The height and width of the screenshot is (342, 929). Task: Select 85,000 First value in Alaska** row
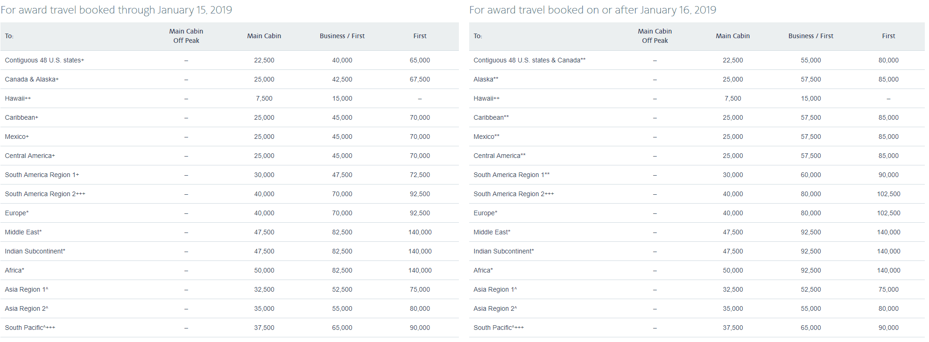pos(888,79)
